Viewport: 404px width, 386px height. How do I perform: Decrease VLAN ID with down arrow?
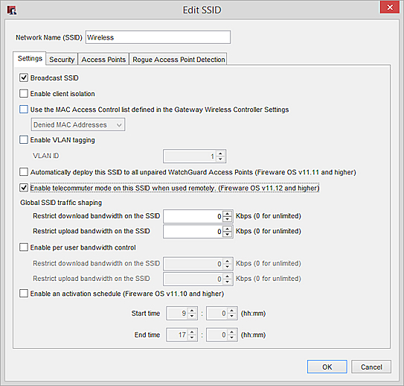point(220,159)
